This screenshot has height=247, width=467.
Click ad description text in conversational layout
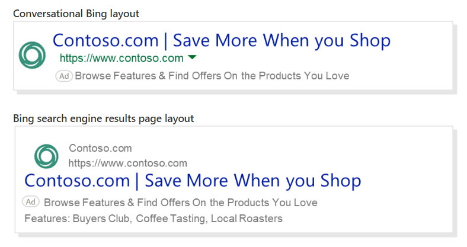click(x=212, y=76)
